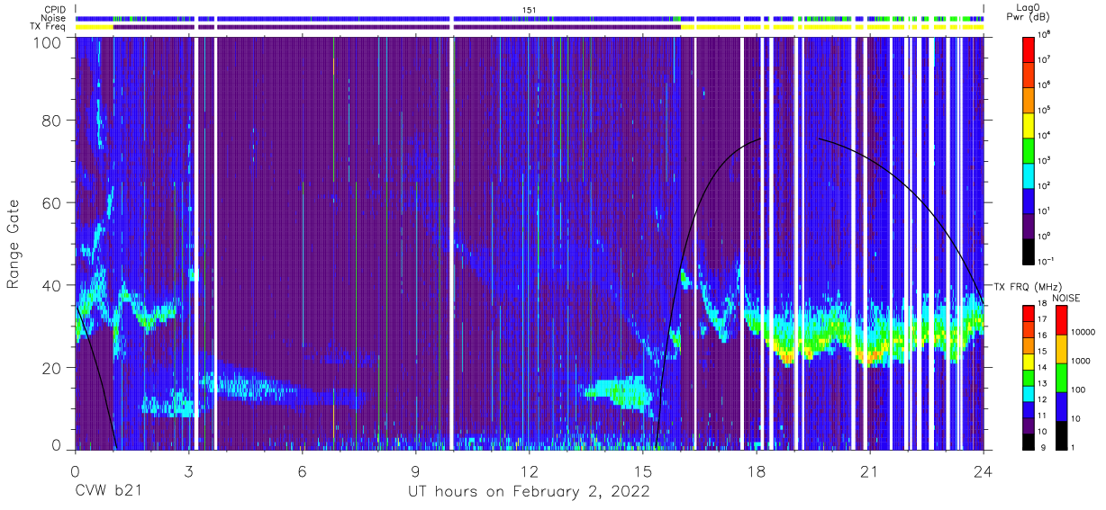Click range gate tick label 40
Viewport: 1106px width, 510px height.
point(50,285)
